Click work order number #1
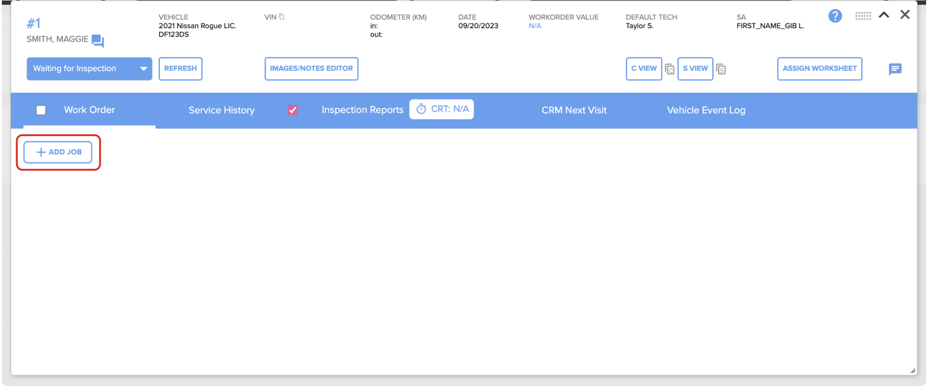927x386 pixels. coord(33,23)
